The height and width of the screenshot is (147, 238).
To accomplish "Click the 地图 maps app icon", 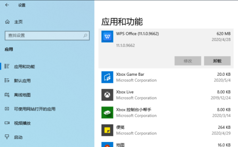I will pos(107,144).
